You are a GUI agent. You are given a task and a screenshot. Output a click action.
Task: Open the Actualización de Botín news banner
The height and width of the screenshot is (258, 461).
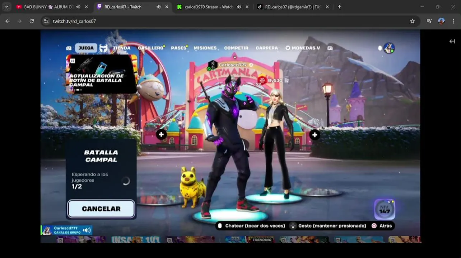(102, 74)
